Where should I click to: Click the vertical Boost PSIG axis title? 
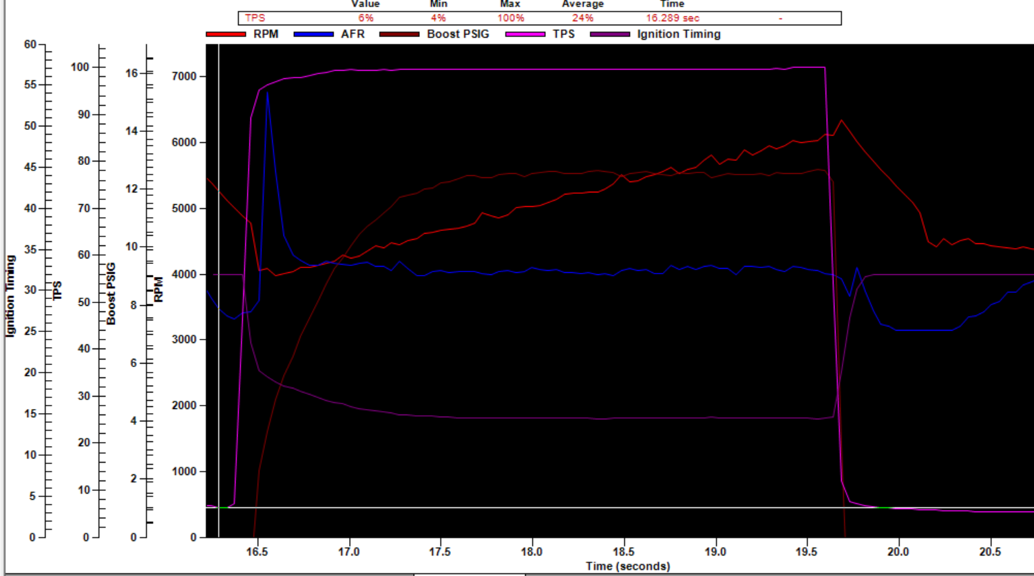tap(112, 293)
